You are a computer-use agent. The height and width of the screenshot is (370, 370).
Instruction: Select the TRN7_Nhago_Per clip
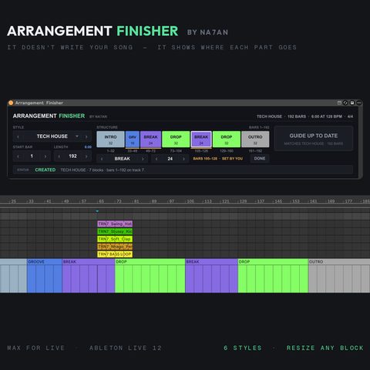(115, 247)
